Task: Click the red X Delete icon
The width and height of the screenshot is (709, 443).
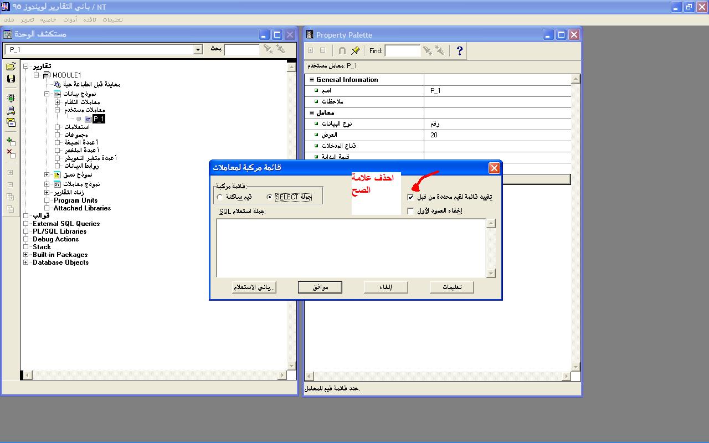Action: [11, 153]
